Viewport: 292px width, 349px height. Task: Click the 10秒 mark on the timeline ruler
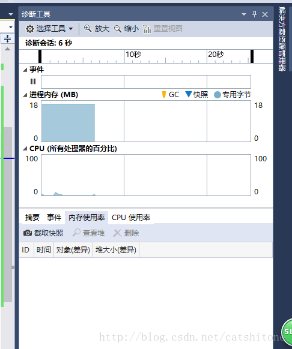pos(133,55)
